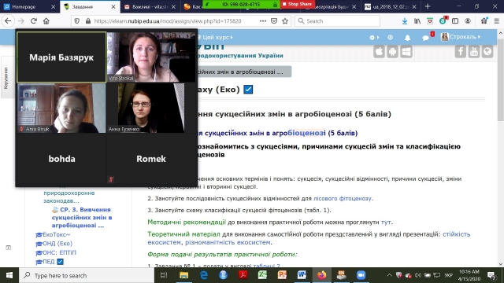Viewport: 504px width, 283px height.
Task: Select Ania Biruk's Zoom video tile
Action: pos(61,108)
